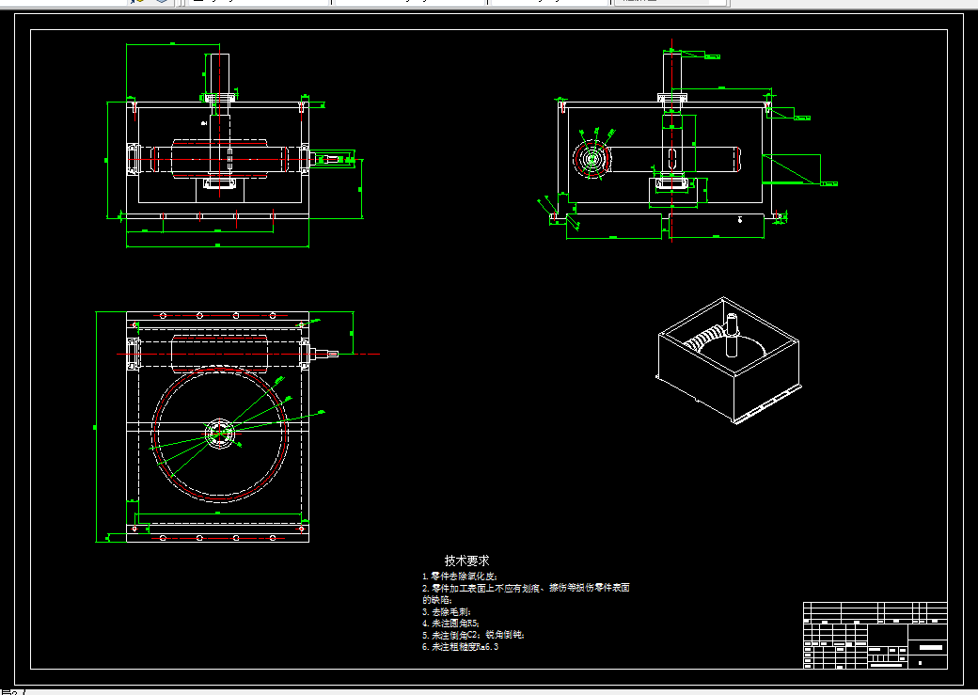Select the "的缺陷" continuation line
The height and width of the screenshot is (695, 978).
click(436, 600)
